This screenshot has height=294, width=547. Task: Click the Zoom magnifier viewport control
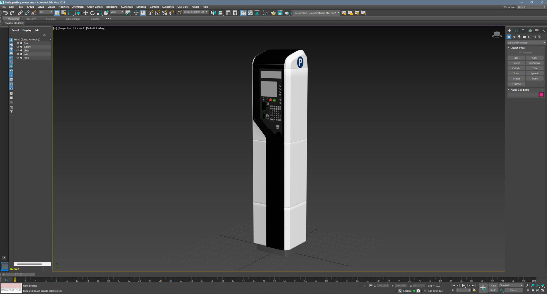[x=528, y=285]
